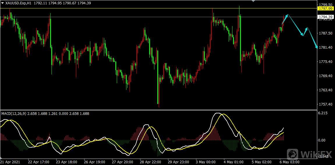The height and width of the screenshot is (165, 335).
Task: Click the first cyan arrowhead near 1794.39
Action: [x=287, y=15]
